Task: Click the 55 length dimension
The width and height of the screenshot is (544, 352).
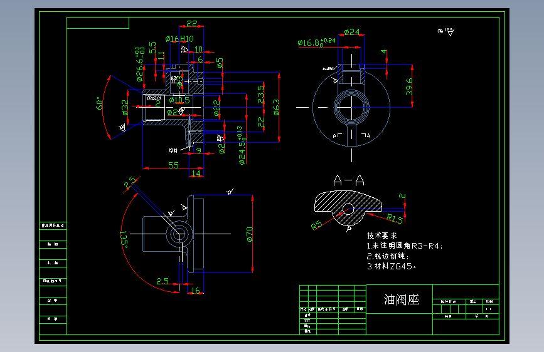Action: [x=173, y=165]
